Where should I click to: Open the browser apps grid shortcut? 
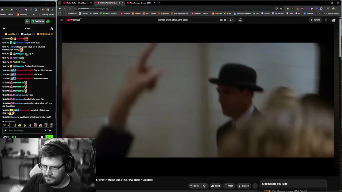pyautogui.click(x=59, y=13)
